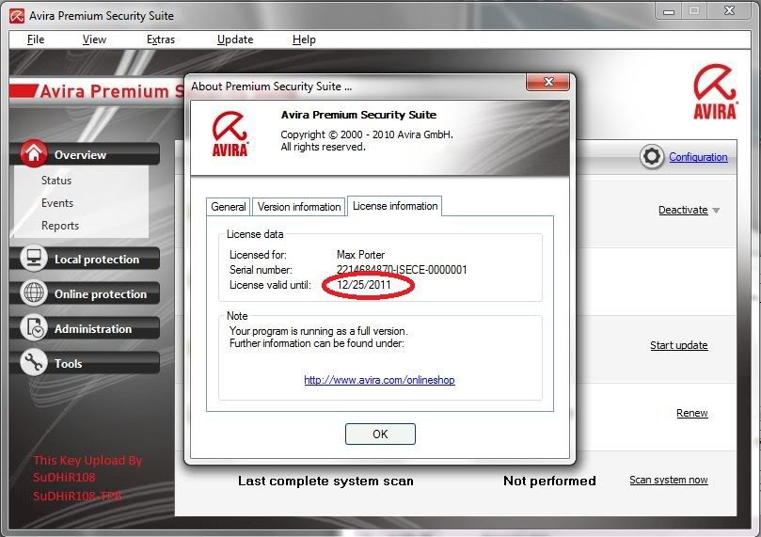Click the Scan system now link
This screenshot has height=537, width=761.
coord(668,480)
